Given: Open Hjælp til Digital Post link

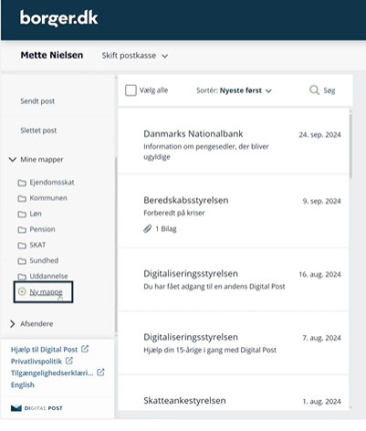Looking at the screenshot, I should pyautogui.click(x=44, y=350).
